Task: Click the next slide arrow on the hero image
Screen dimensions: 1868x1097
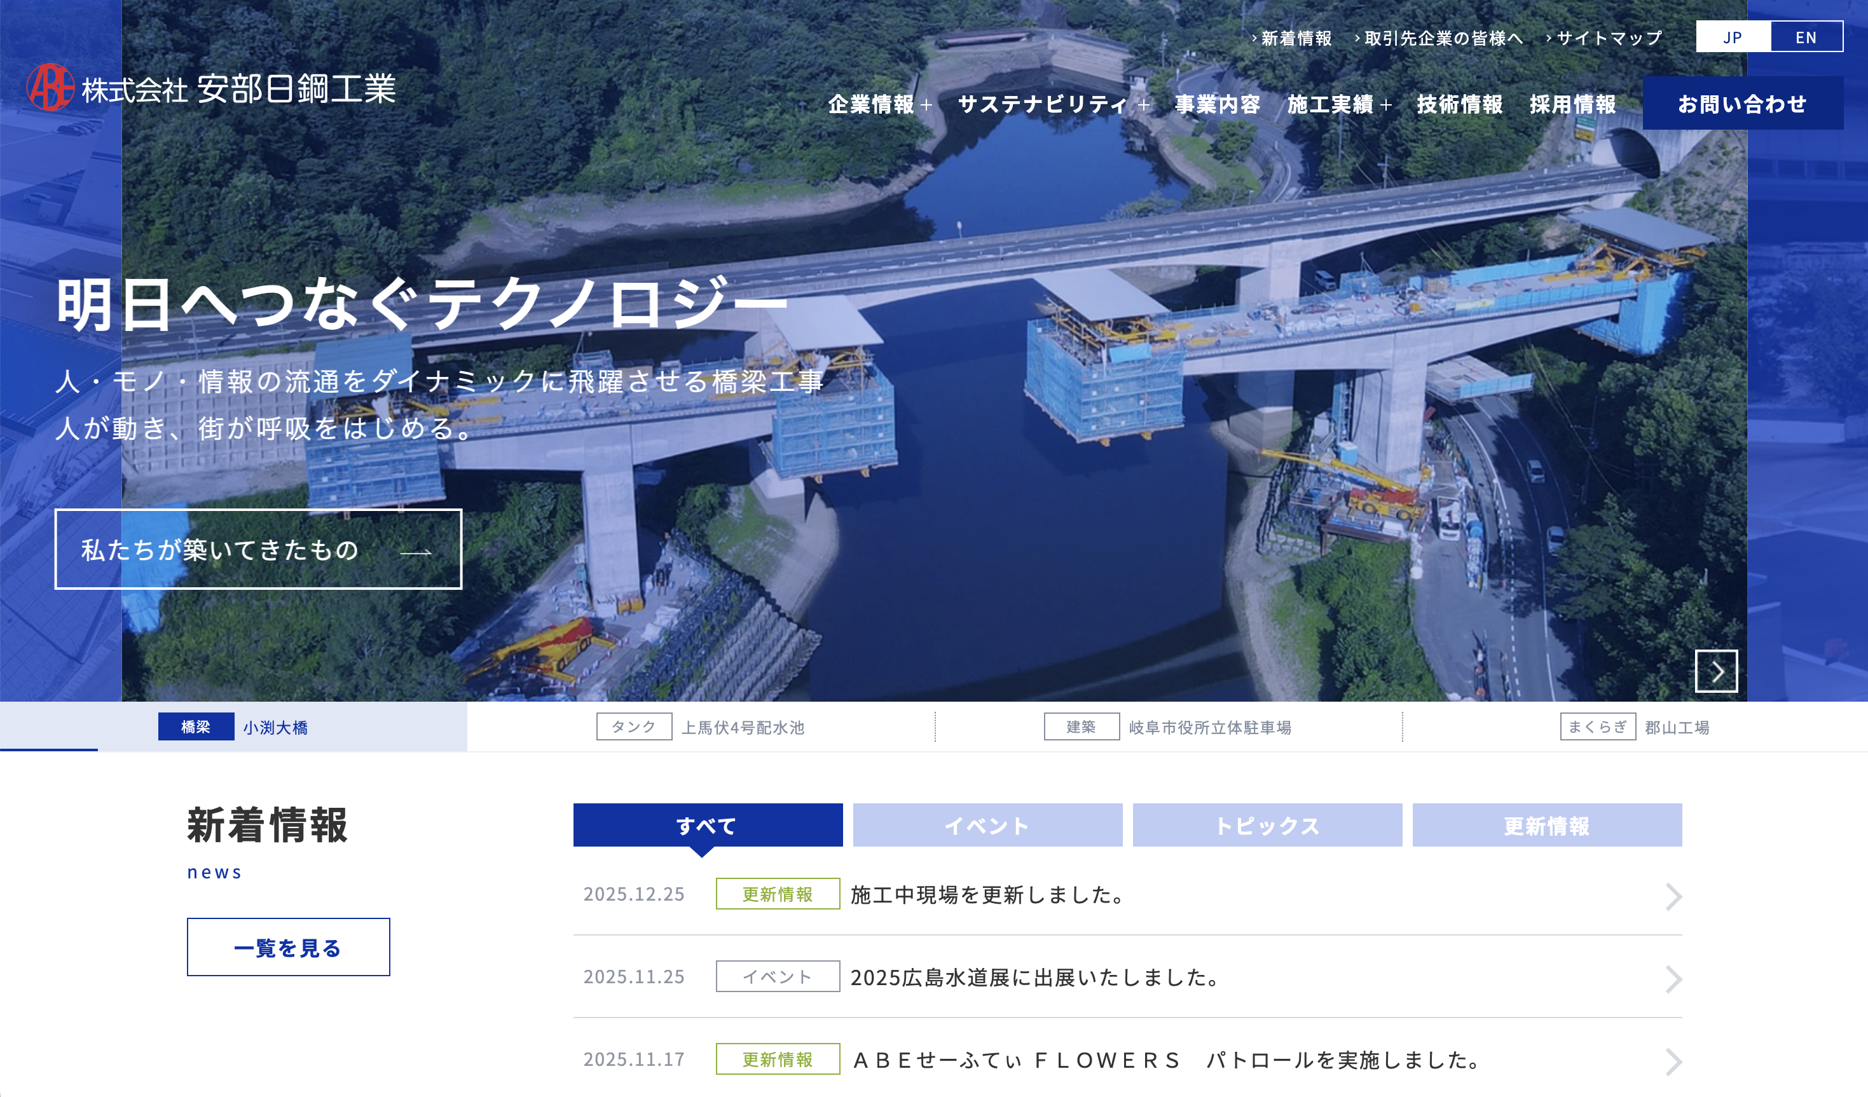Action: point(1716,672)
